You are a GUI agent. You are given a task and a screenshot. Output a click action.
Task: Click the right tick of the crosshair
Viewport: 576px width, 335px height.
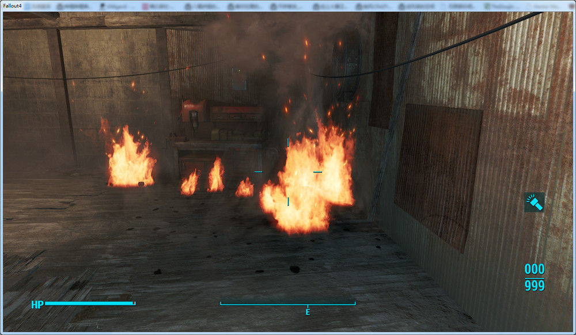317,172
